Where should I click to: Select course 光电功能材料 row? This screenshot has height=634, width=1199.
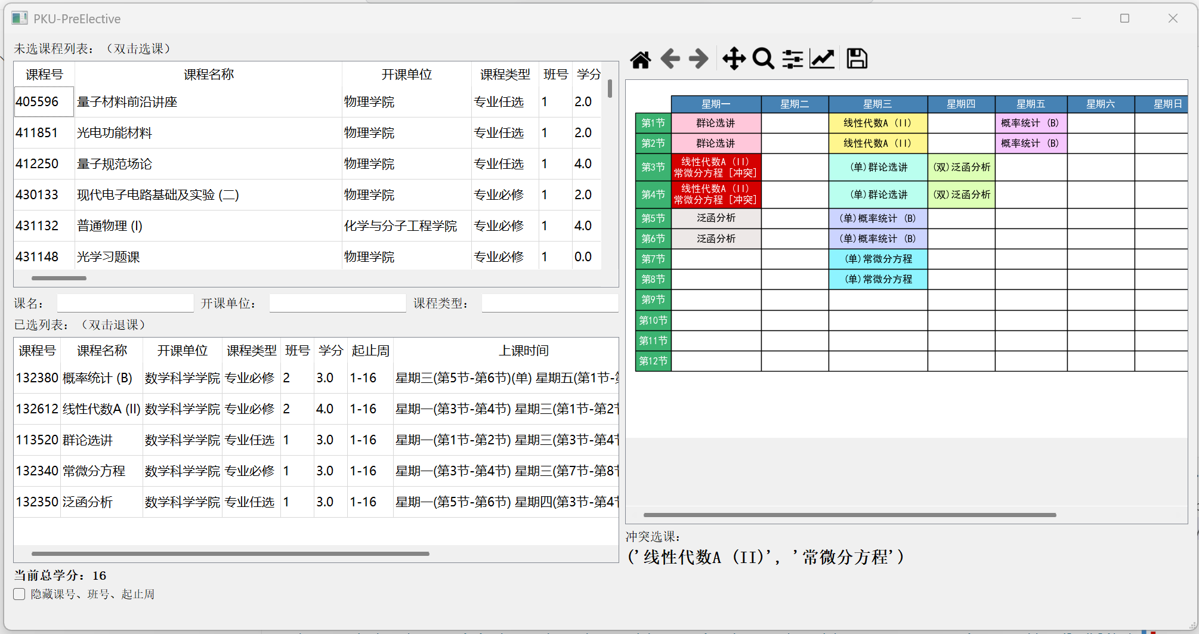point(307,133)
